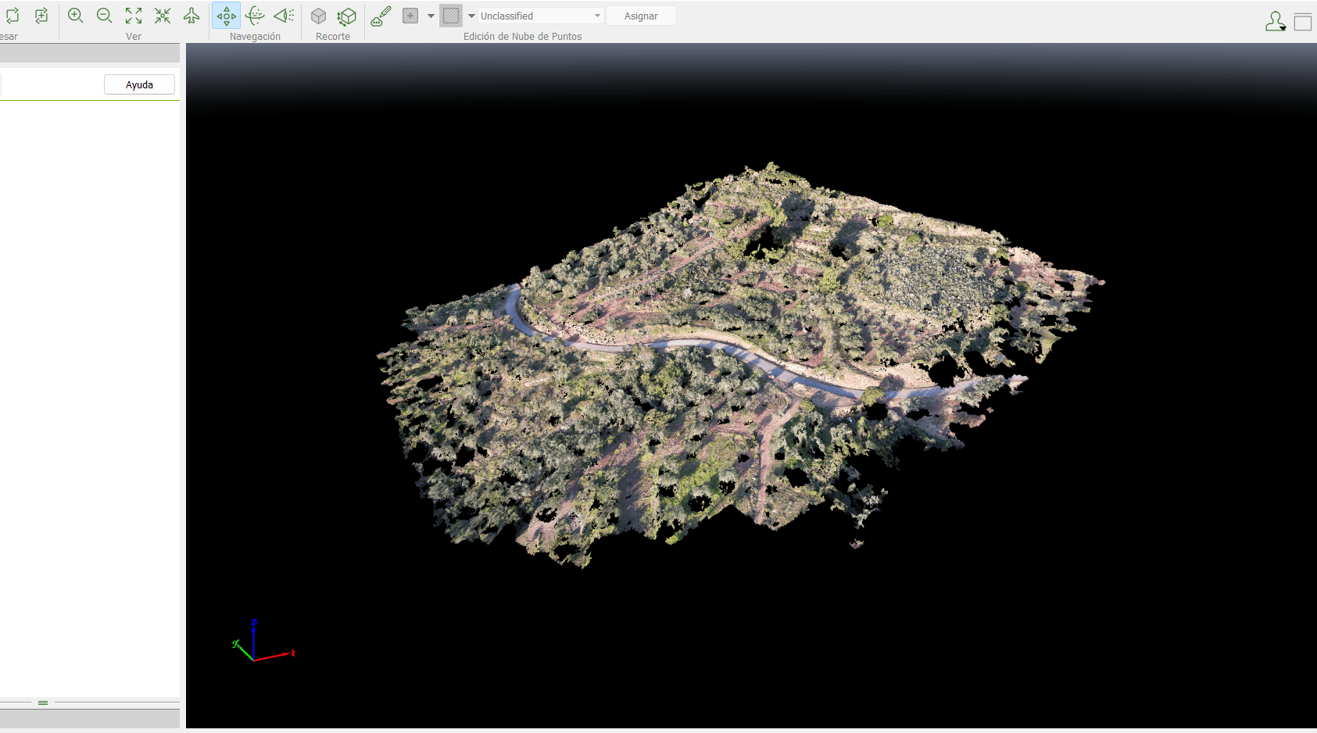The height and width of the screenshot is (733, 1317).
Task: Click the Edición de Nube de Puntos label
Action: point(523,36)
